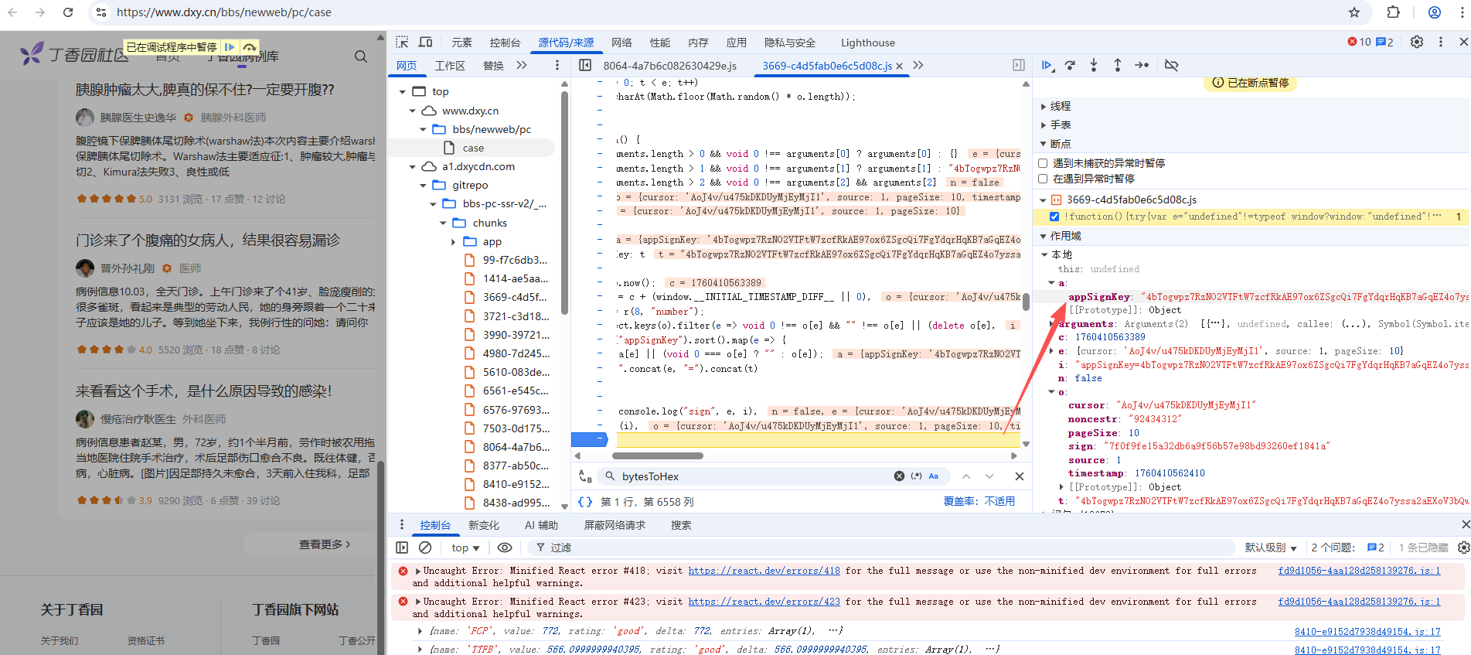Pretty print code with curly braces icon
1471x655 pixels.
coord(585,502)
